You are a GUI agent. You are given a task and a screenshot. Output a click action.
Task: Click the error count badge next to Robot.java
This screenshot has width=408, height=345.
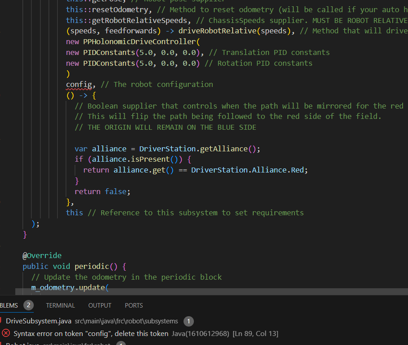[x=121, y=344]
